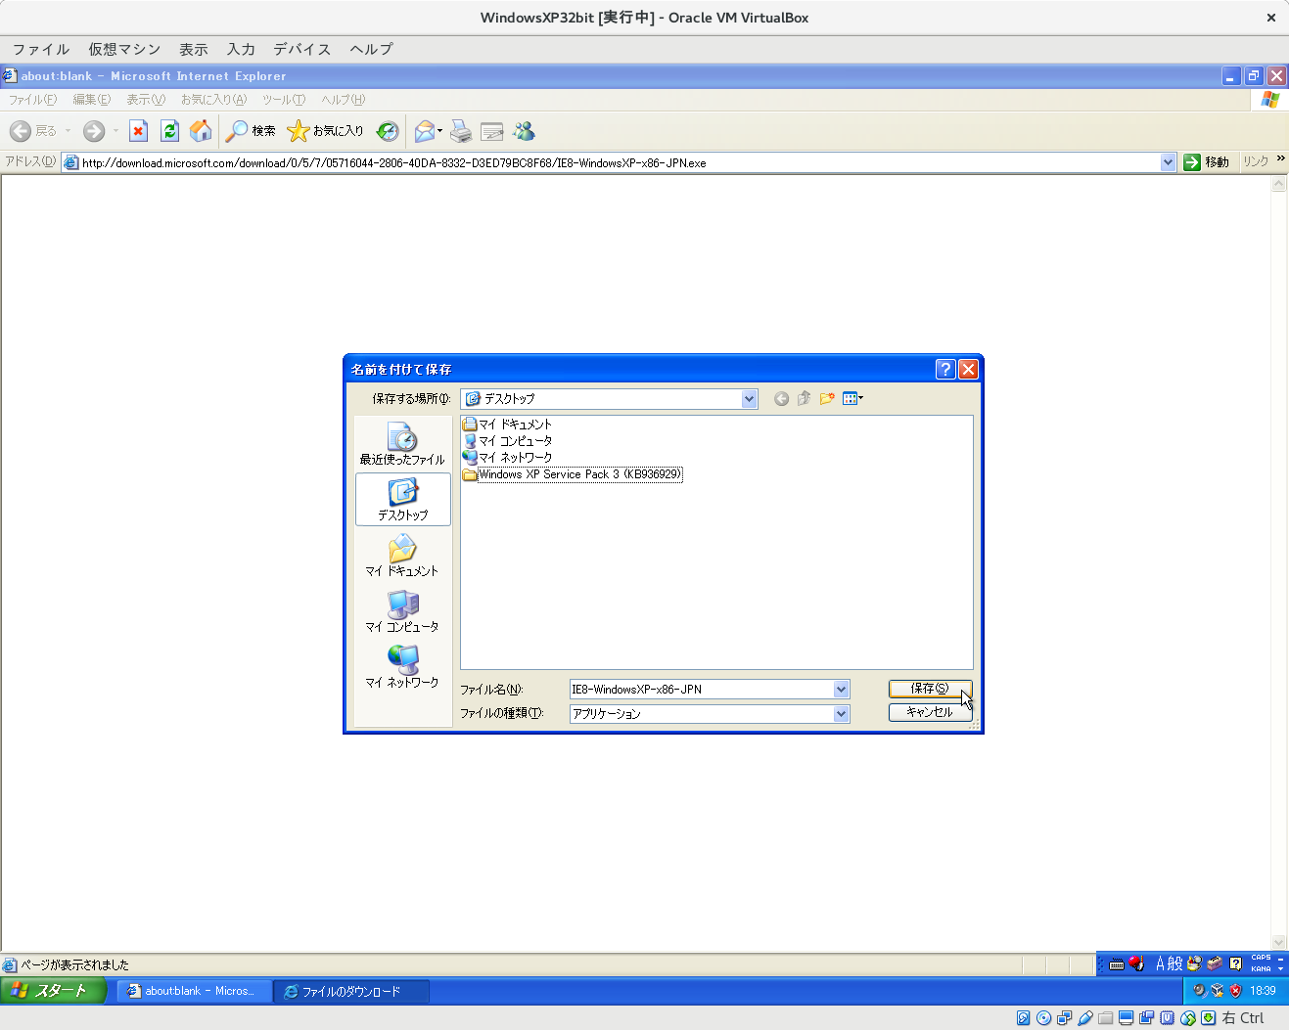
Task: Select マイ コンピュータ in file list
Action: 507,441
